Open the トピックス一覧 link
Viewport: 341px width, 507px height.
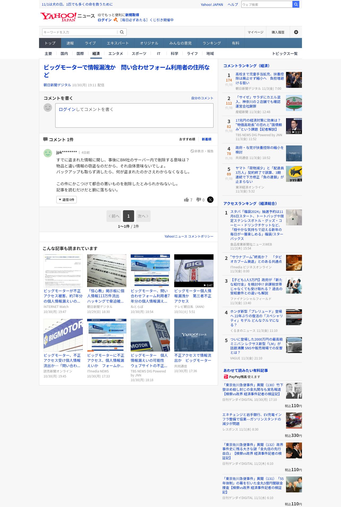[285, 54]
